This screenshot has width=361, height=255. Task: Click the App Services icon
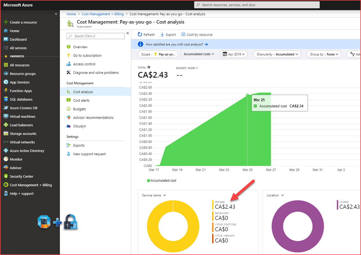click(6, 82)
